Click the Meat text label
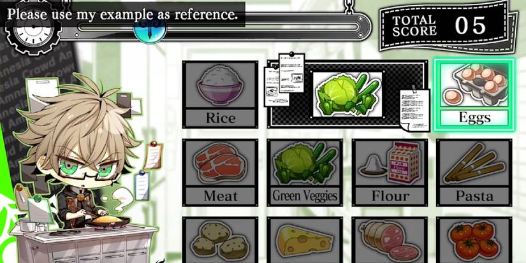Screen dimensions: 526x263 tap(221, 196)
